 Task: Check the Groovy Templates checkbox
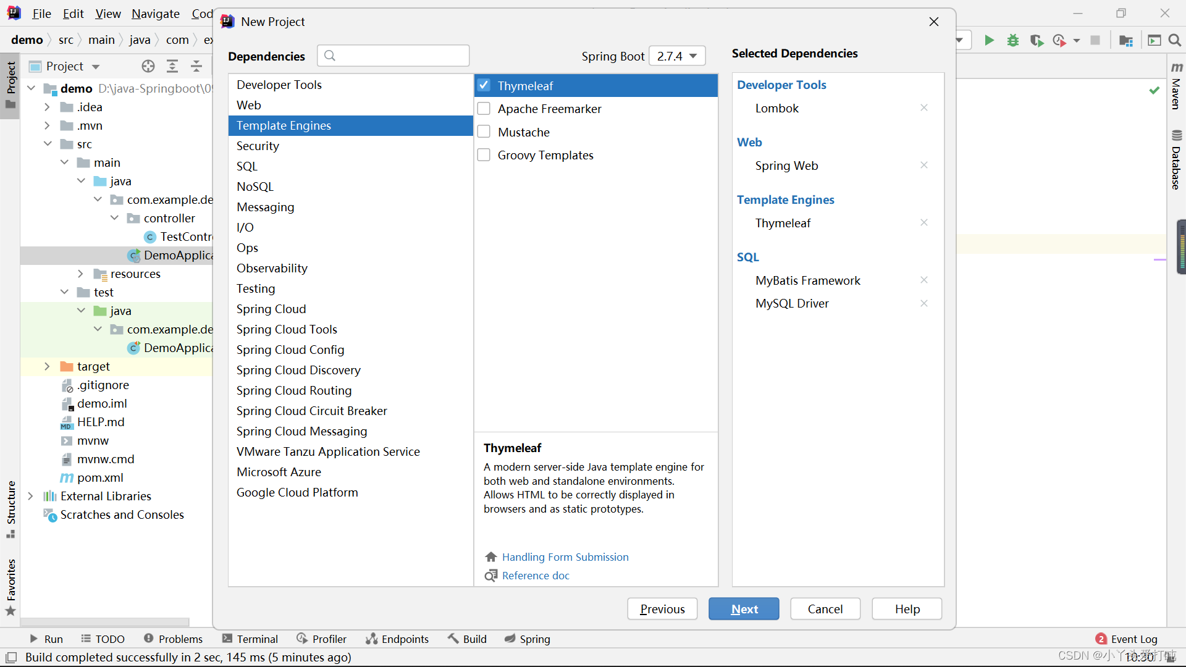(484, 155)
